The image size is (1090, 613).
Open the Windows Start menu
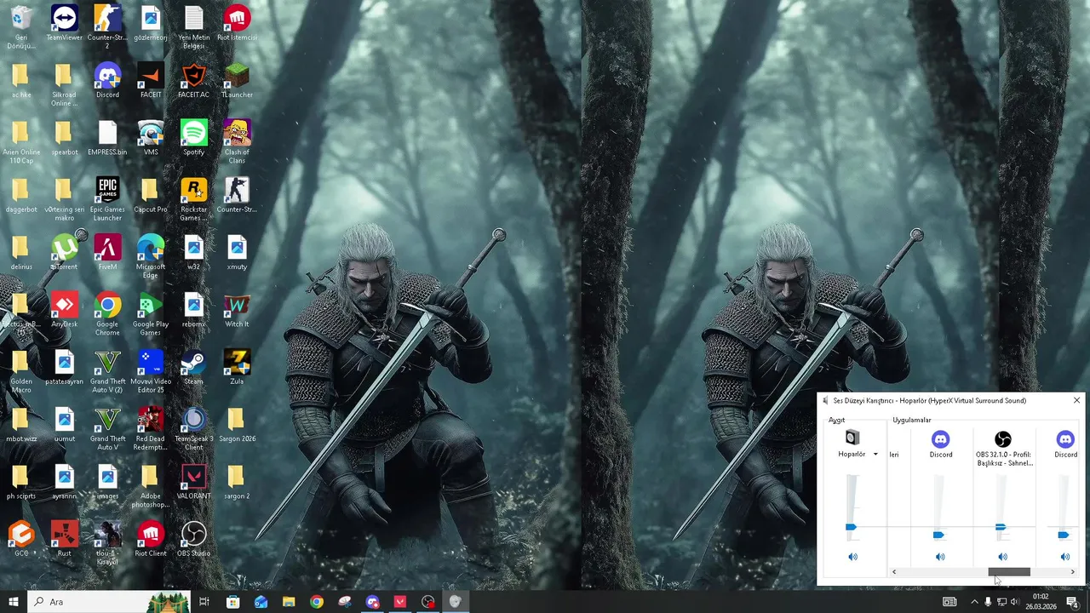(14, 602)
